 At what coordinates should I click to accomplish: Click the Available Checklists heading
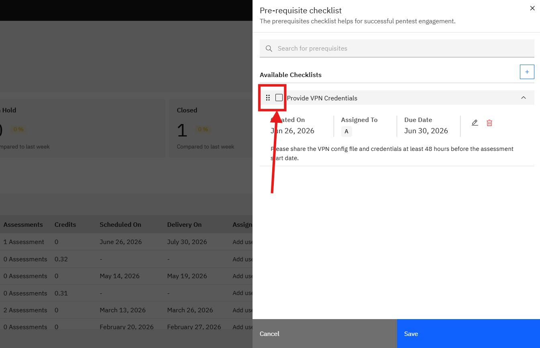coord(291,75)
